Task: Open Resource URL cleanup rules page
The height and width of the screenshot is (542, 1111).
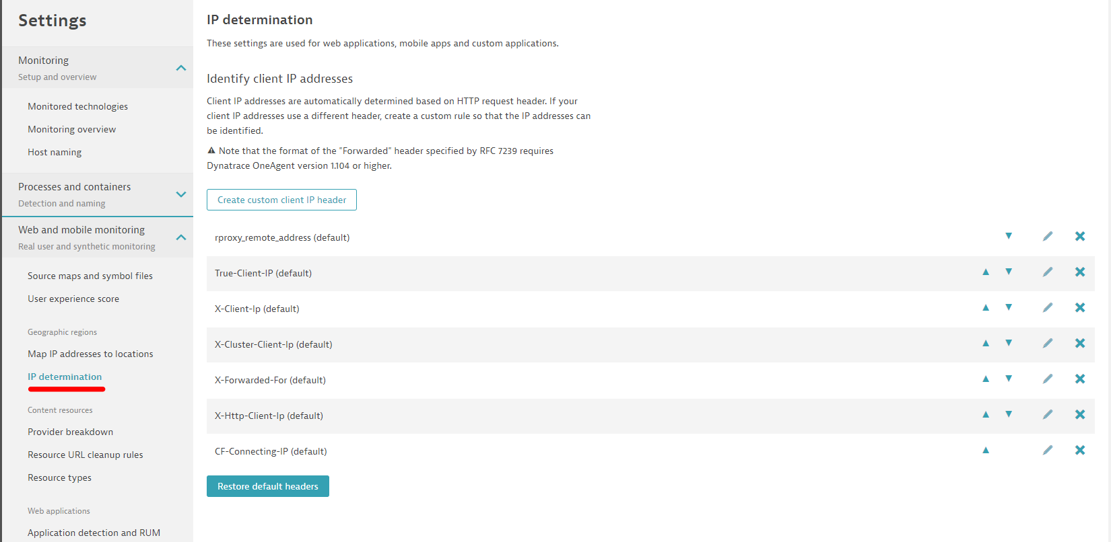Action: point(86,455)
